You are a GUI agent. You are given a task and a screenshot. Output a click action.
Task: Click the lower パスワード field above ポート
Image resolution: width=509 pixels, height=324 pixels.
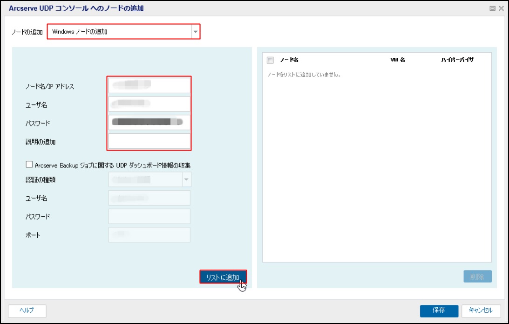pyautogui.click(x=149, y=216)
